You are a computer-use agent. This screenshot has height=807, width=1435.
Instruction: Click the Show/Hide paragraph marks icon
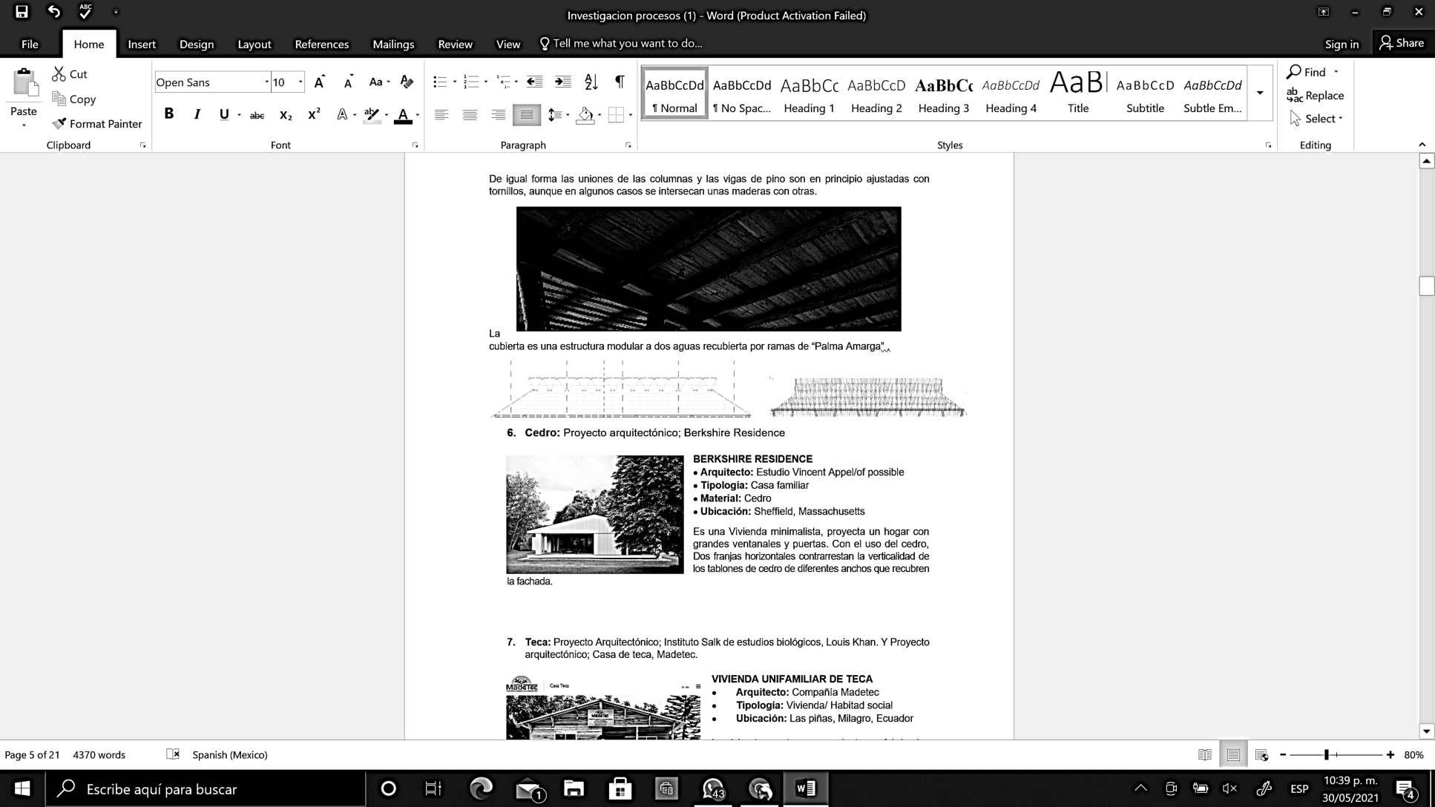[619, 82]
